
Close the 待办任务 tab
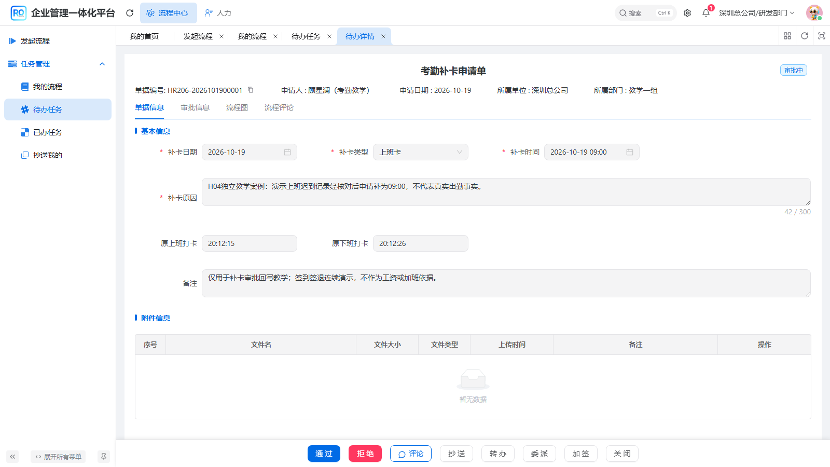click(x=329, y=36)
